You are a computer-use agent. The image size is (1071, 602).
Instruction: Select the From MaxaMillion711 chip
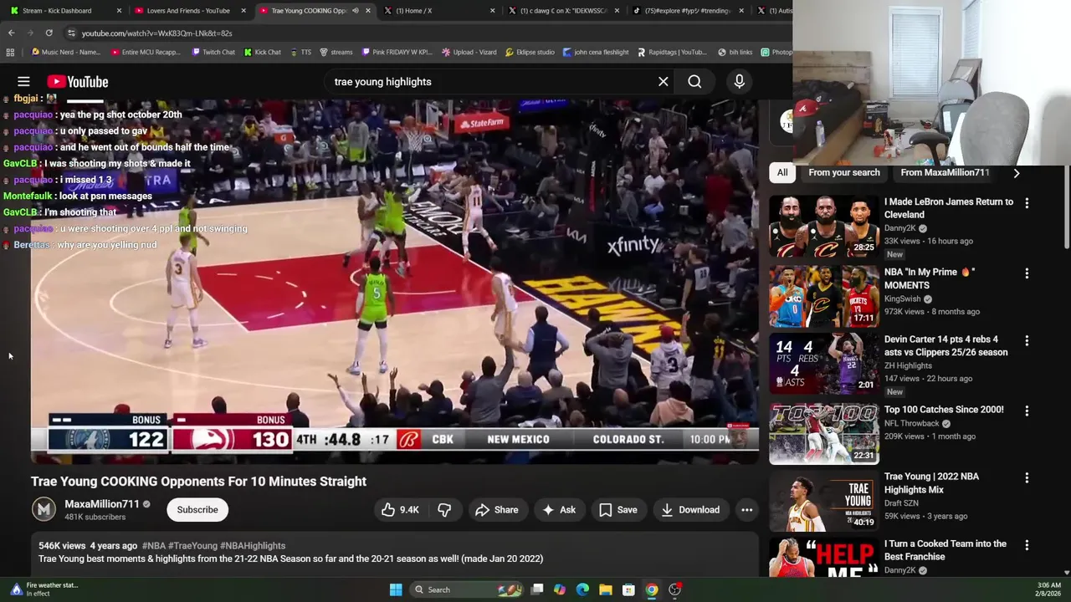tap(945, 173)
